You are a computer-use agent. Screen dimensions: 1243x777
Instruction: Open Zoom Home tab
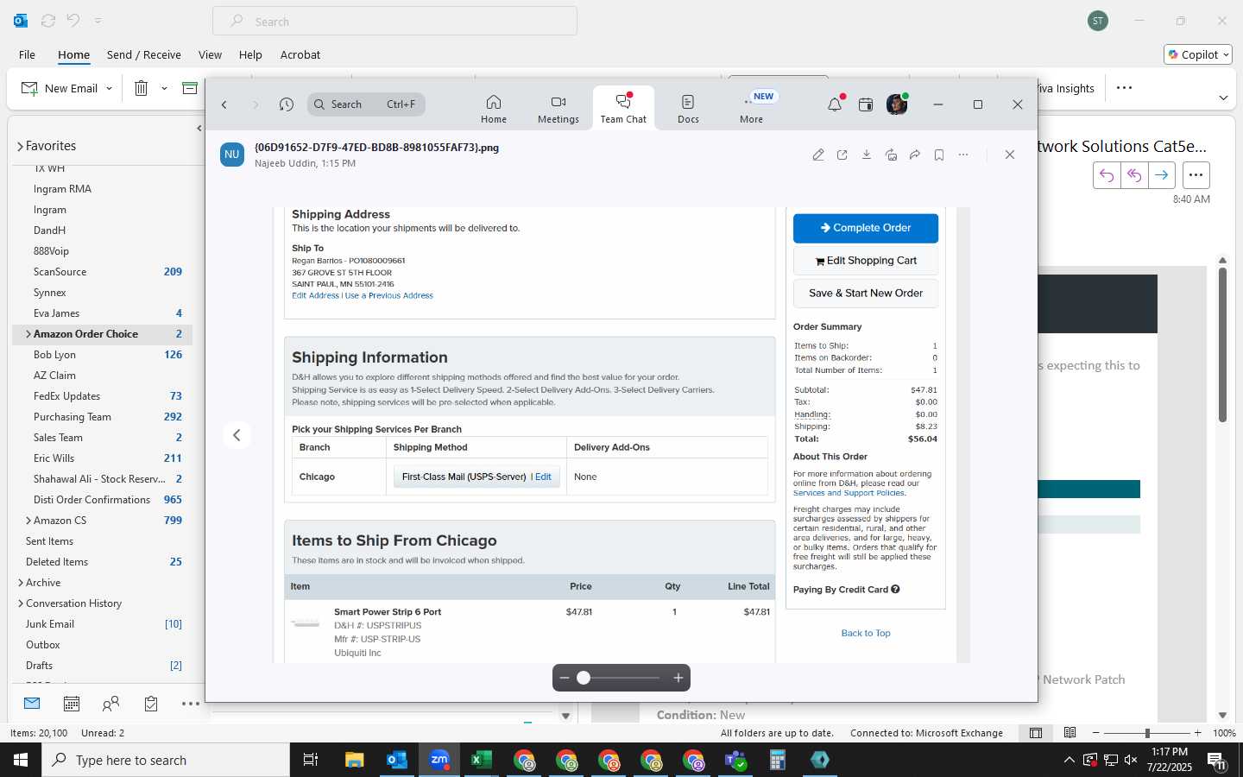coord(494,109)
